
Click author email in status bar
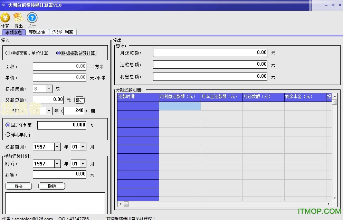pyautogui.click(x=34, y=218)
